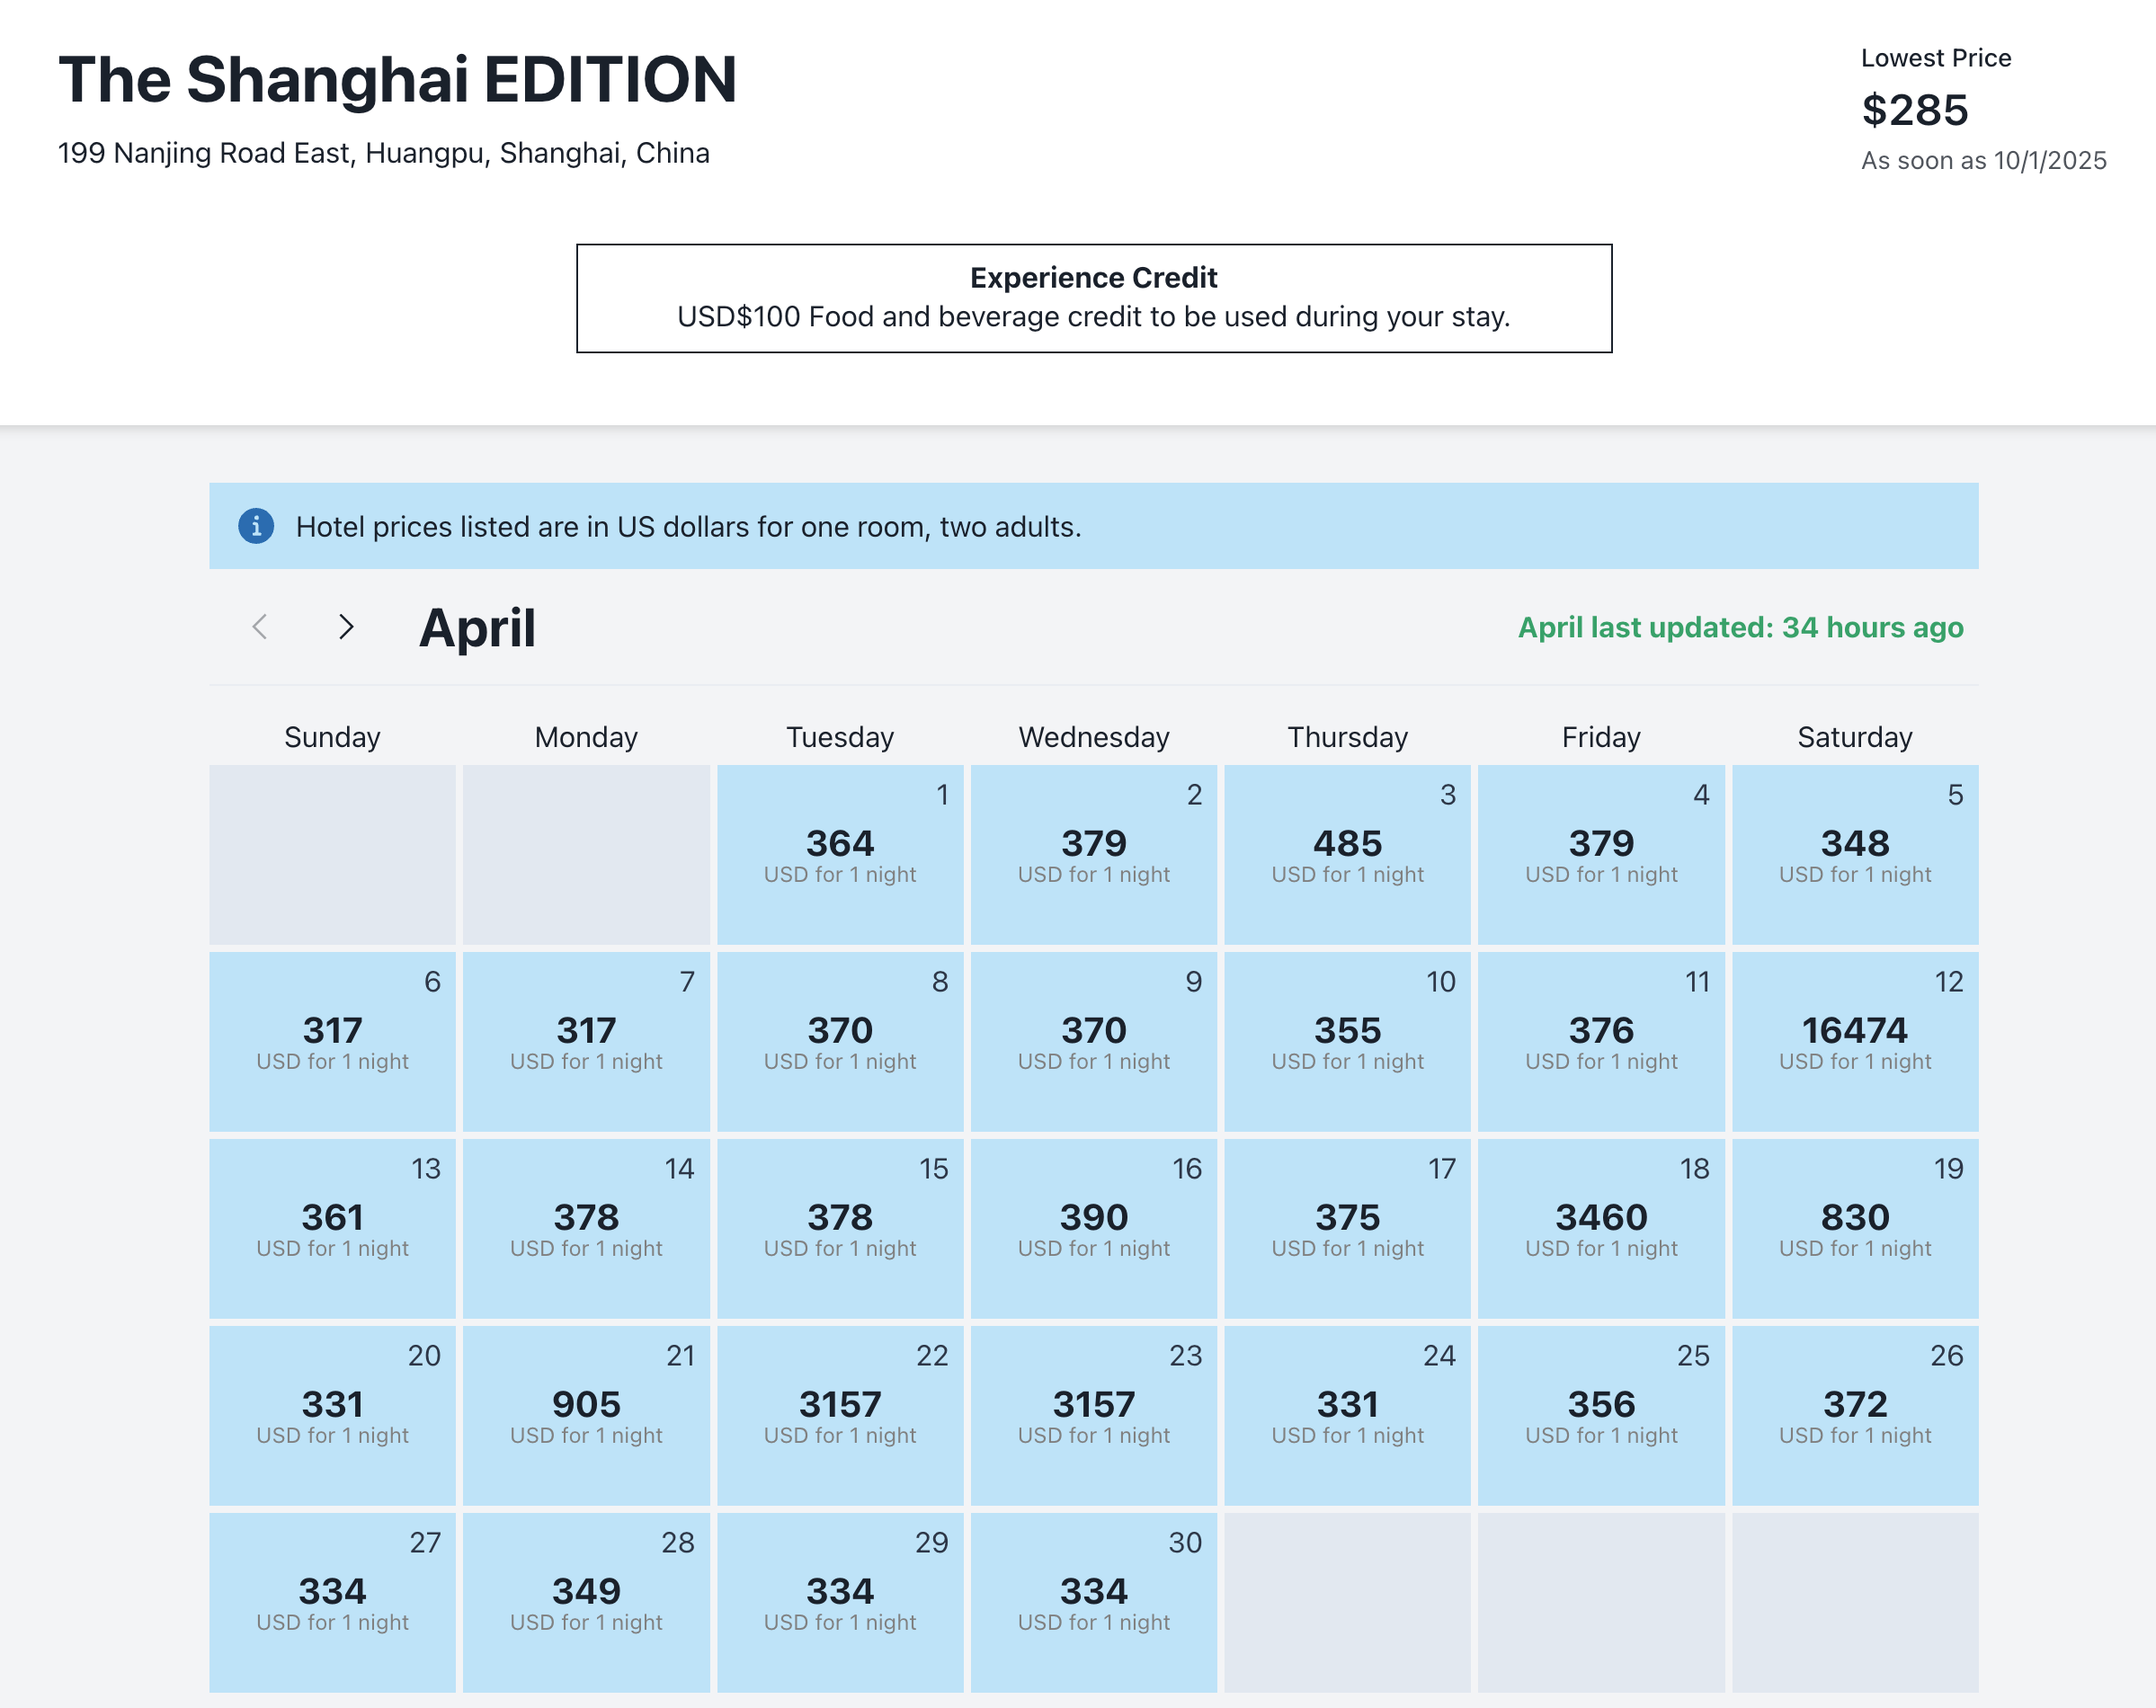This screenshot has height=1708, width=2156.
Task: Select April 6 with 317 USD rate
Action: [x=332, y=1041]
